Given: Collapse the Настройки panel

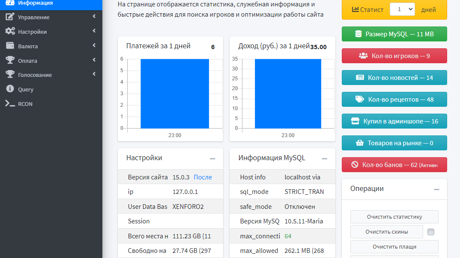Looking at the screenshot, I should [x=212, y=158].
